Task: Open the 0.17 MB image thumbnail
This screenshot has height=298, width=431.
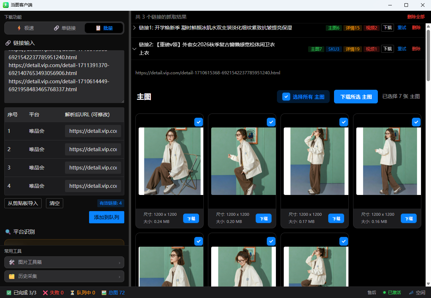Action: [316, 161]
